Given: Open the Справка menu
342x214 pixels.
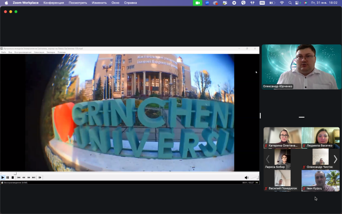Looking at the screenshot, I should point(130,3).
